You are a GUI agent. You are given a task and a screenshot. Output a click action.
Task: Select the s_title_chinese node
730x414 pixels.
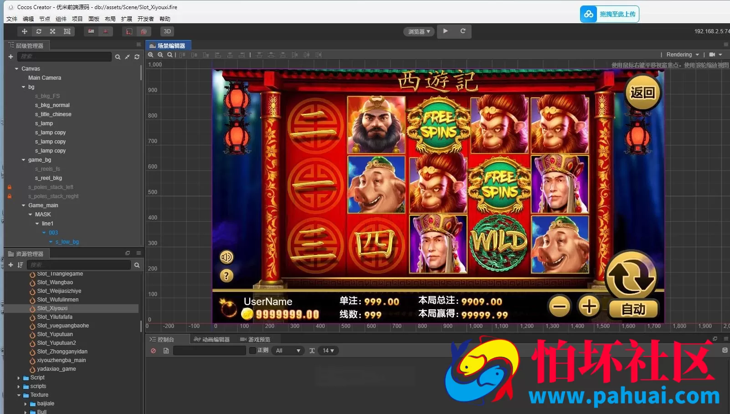(53, 114)
